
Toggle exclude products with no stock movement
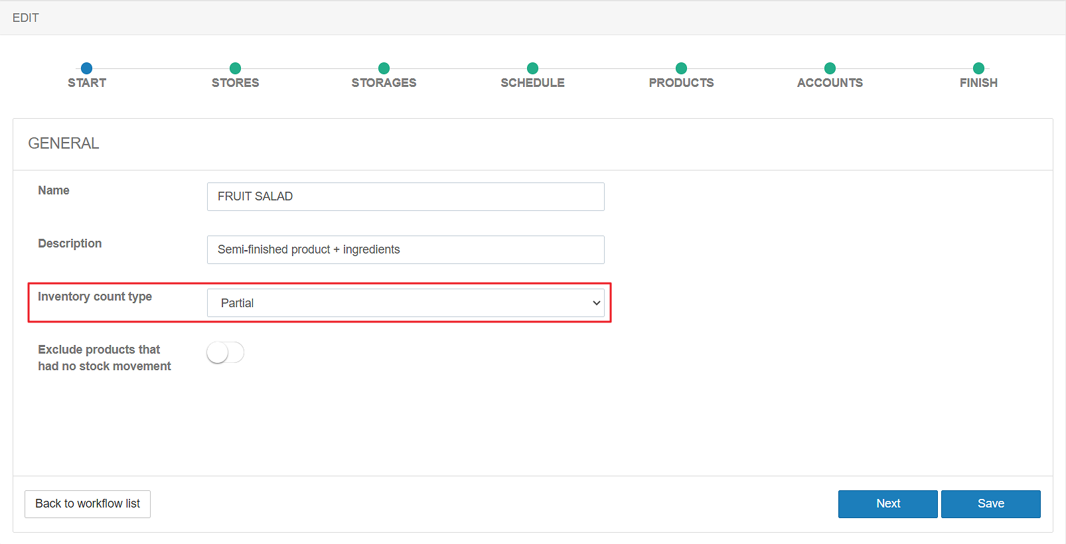click(225, 352)
